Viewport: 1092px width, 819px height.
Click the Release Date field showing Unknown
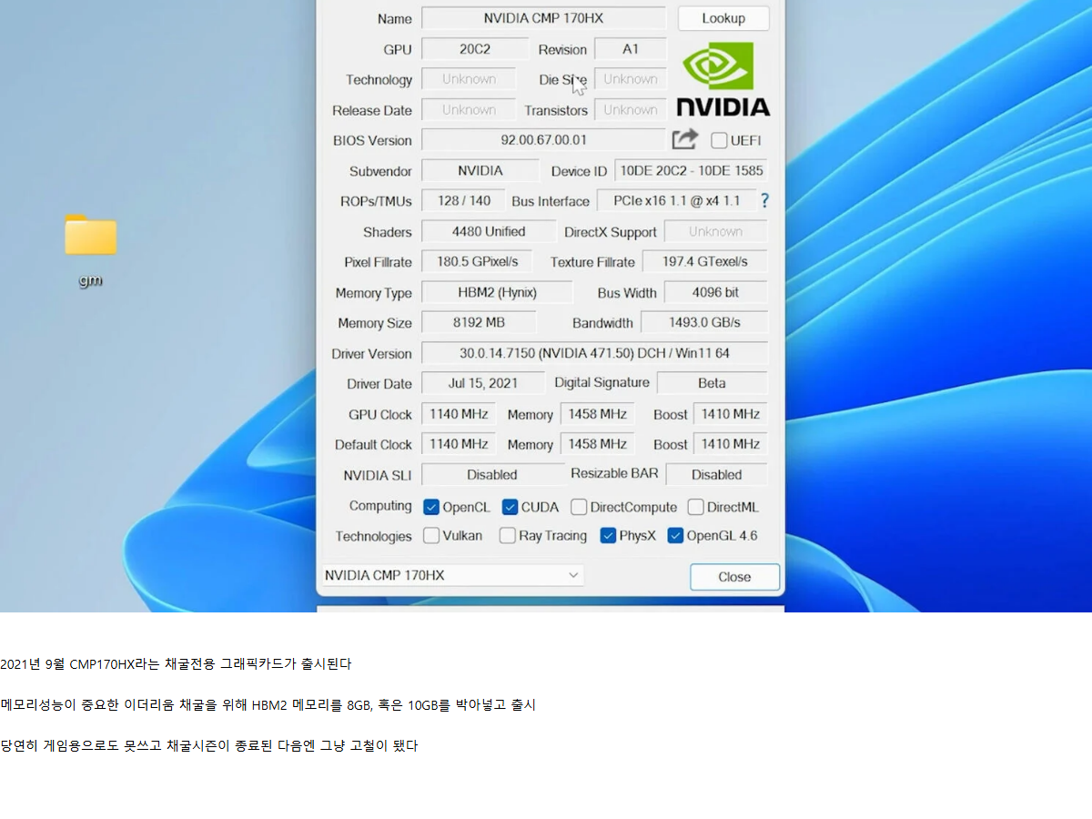(x=469, y=109)
